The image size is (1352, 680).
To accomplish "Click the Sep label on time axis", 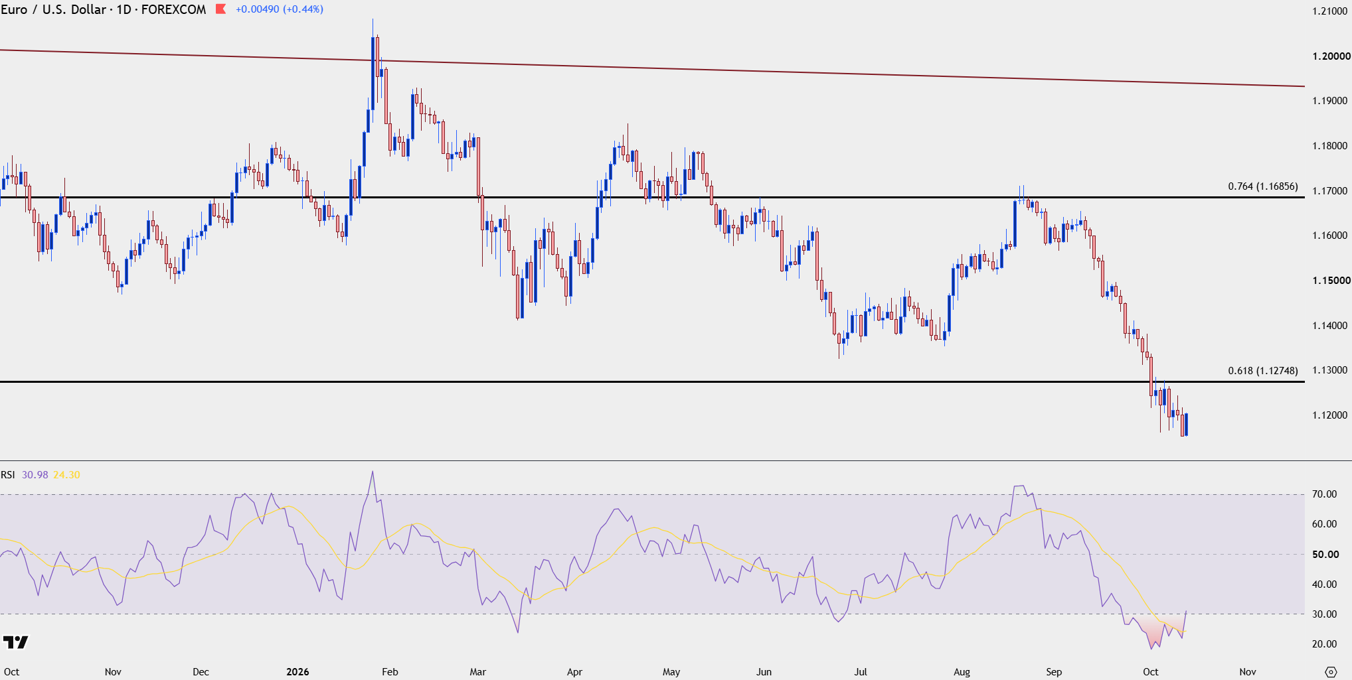I will pyautogui.click(x=1054, y=672).
